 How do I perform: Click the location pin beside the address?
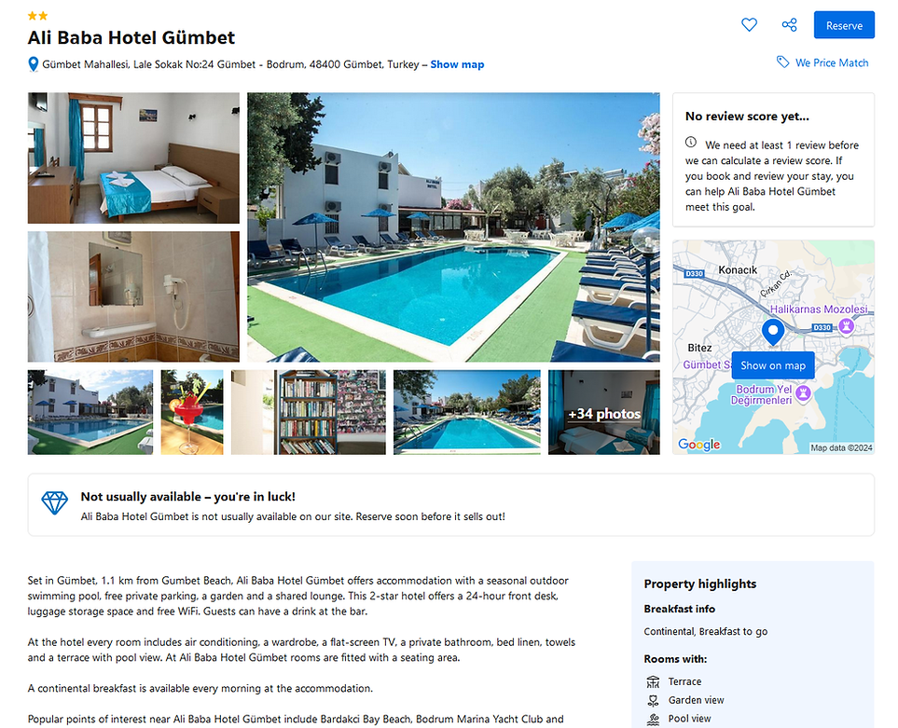[34, 64]
